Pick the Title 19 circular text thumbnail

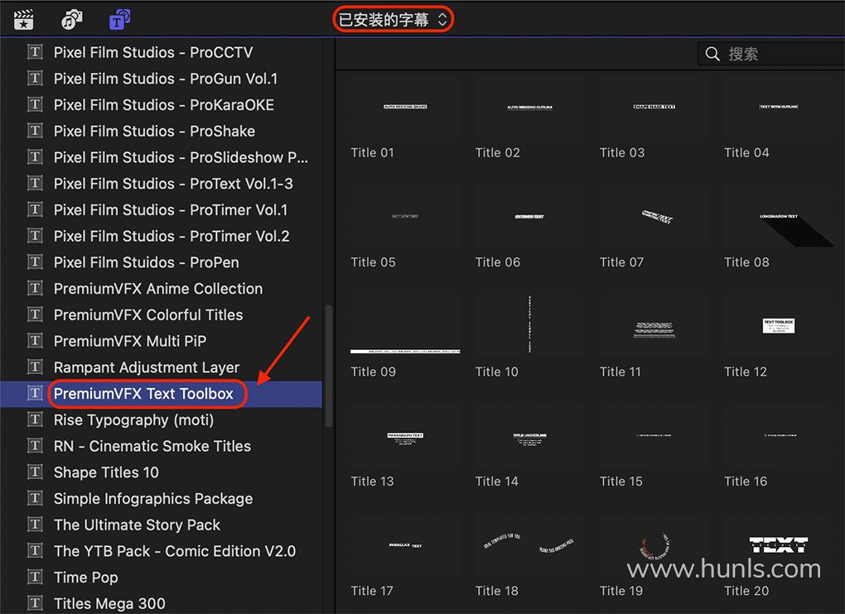[x=654, y=545]
